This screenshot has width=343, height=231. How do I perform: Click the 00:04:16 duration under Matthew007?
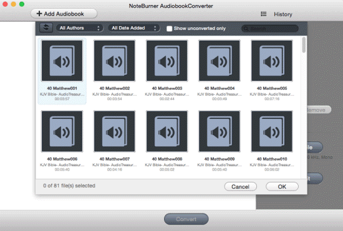click(114, 169)
